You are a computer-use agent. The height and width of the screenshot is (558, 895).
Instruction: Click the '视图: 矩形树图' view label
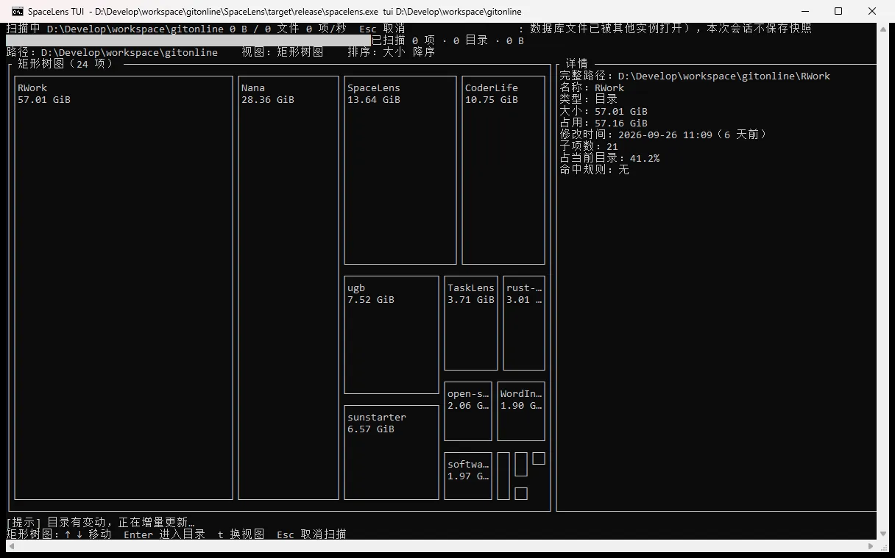click(x=283, y=52)
